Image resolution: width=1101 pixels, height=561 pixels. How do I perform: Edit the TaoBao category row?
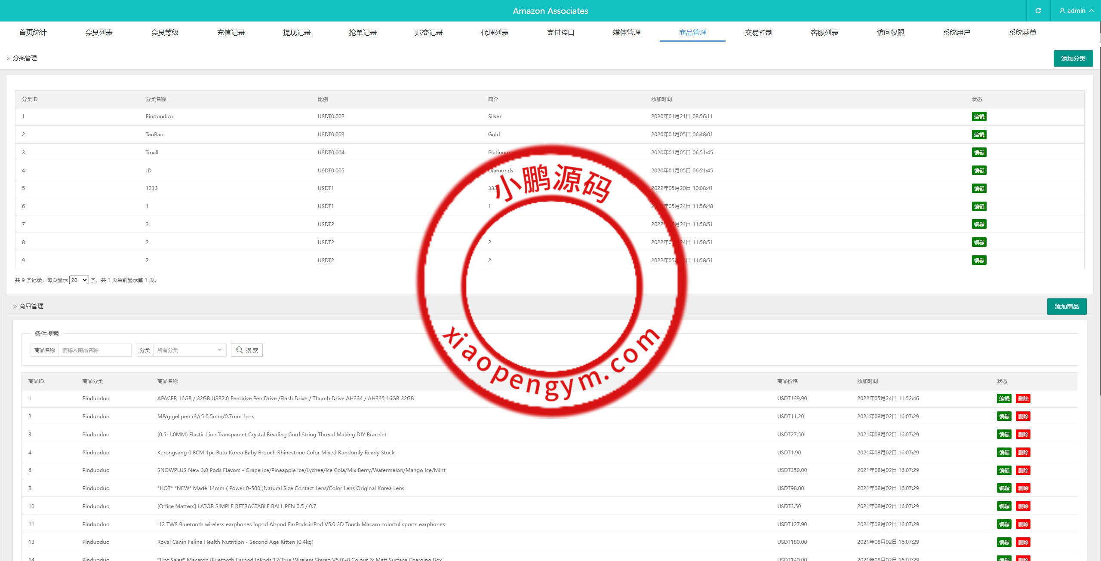979,135
